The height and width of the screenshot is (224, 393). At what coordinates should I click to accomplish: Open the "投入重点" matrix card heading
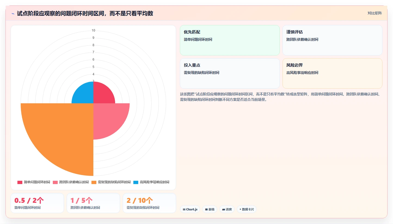click(192, 65)
